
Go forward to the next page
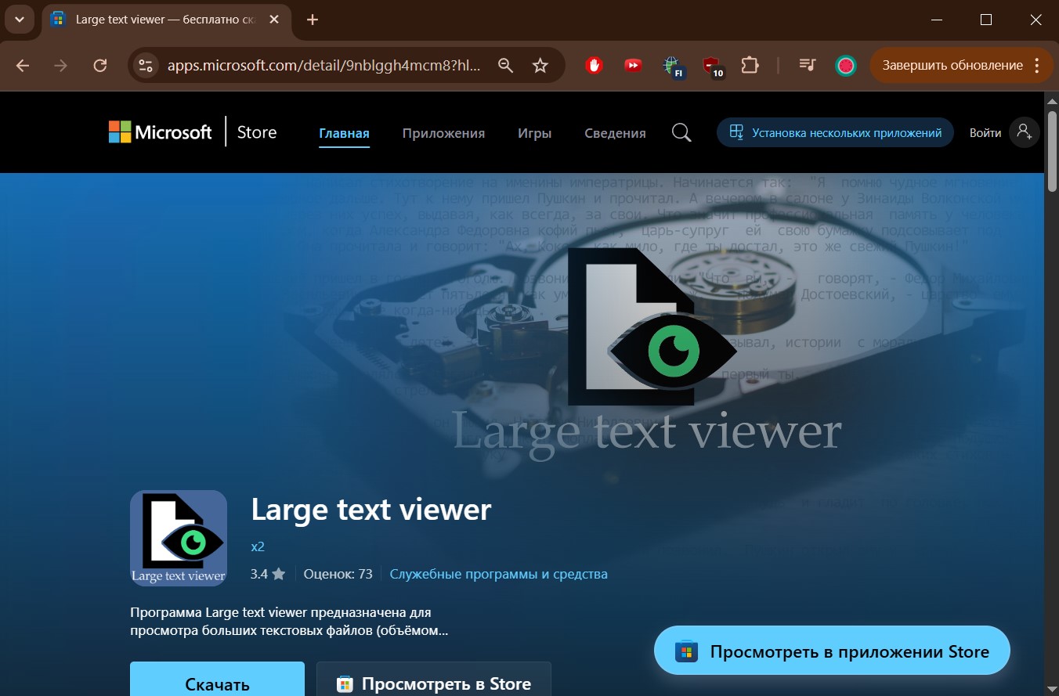[60, 66]
